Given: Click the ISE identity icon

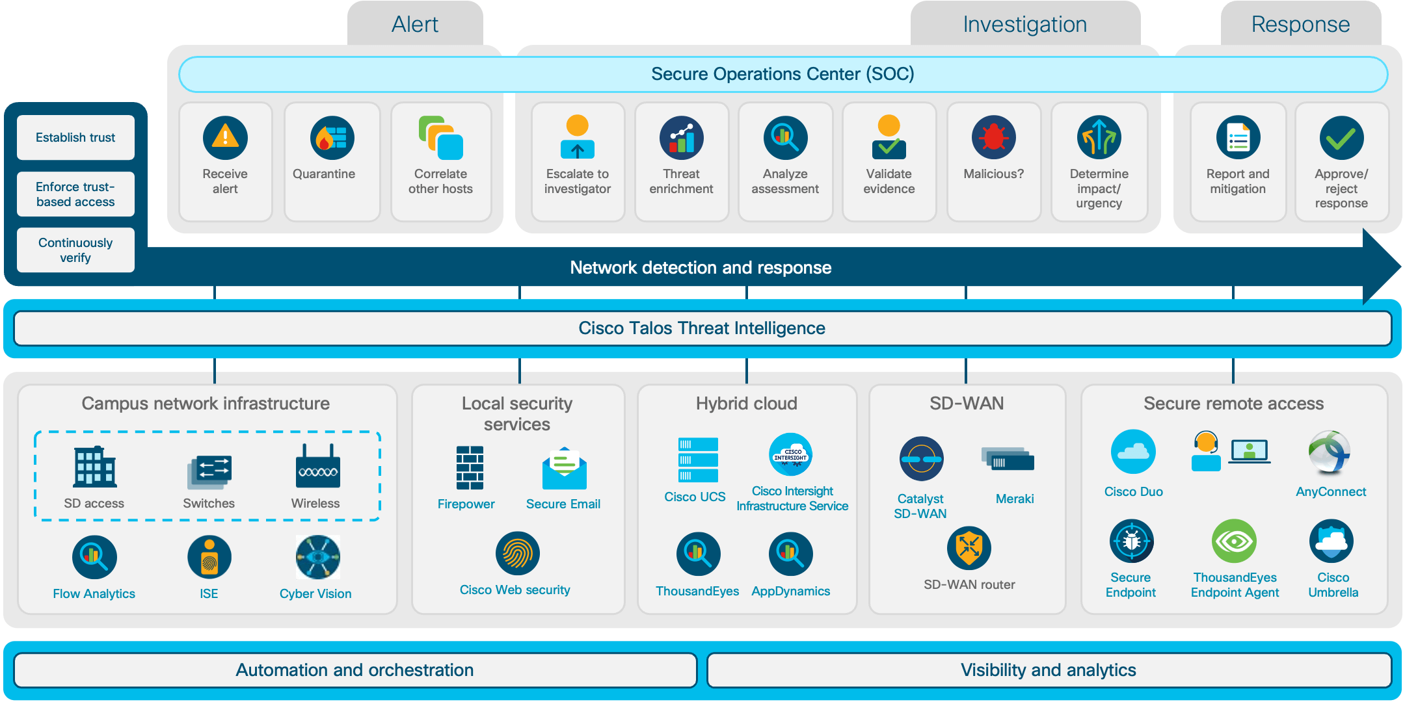Looking at the screenshot, I should coord(209,557).
